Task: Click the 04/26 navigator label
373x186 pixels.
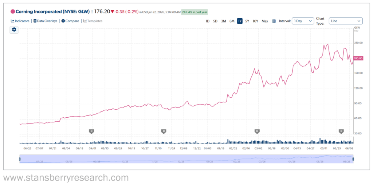Action: [x=292, y=162]
